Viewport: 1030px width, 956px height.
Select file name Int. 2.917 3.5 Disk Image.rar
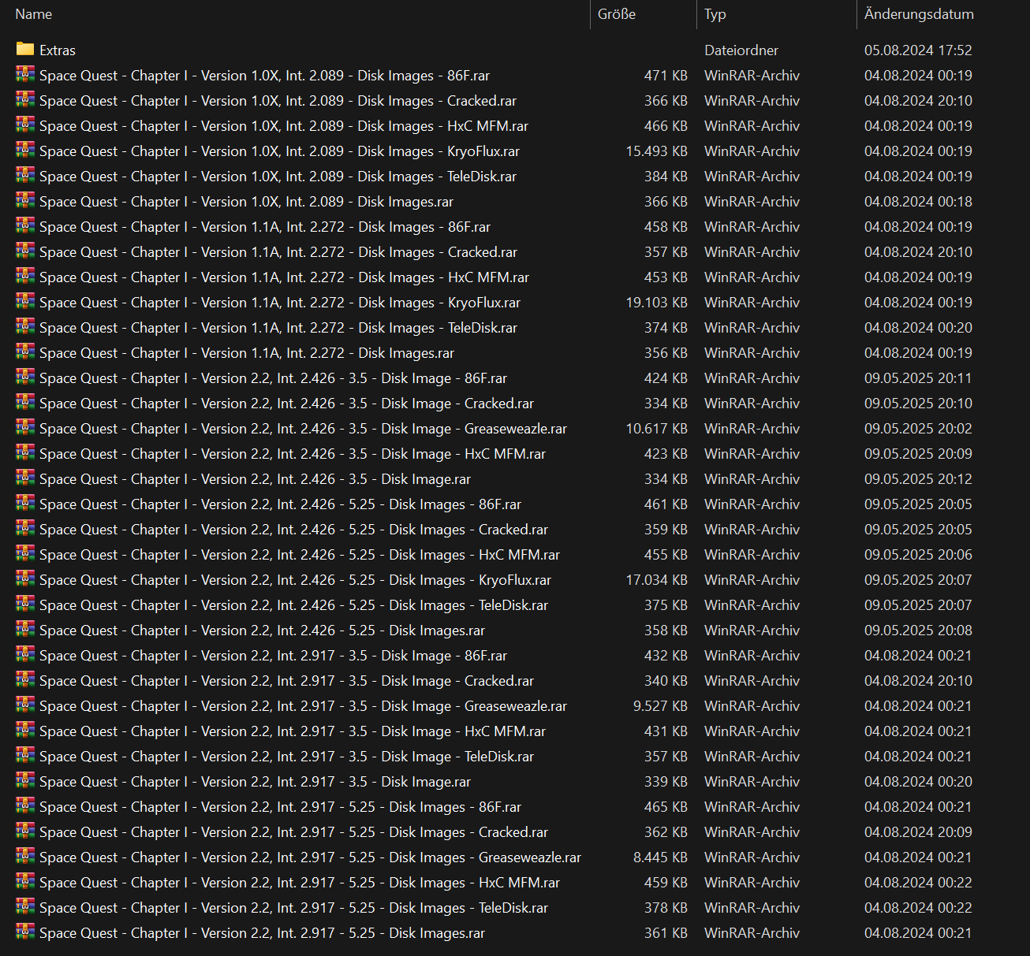coord(255,782)
